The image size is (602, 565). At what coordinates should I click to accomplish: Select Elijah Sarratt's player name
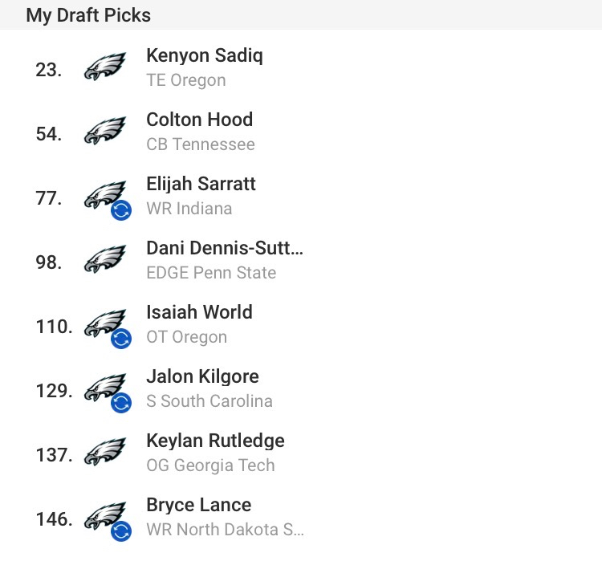click(201, 184)
